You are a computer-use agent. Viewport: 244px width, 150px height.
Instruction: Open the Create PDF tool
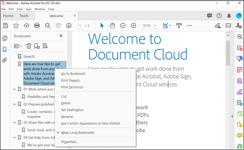click(x=240, y=48)
